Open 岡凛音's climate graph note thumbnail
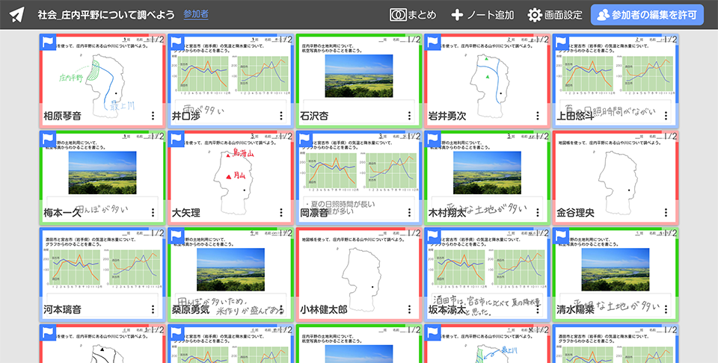The width and height of the screenshot is (718, 363). [x=359, y=172]
